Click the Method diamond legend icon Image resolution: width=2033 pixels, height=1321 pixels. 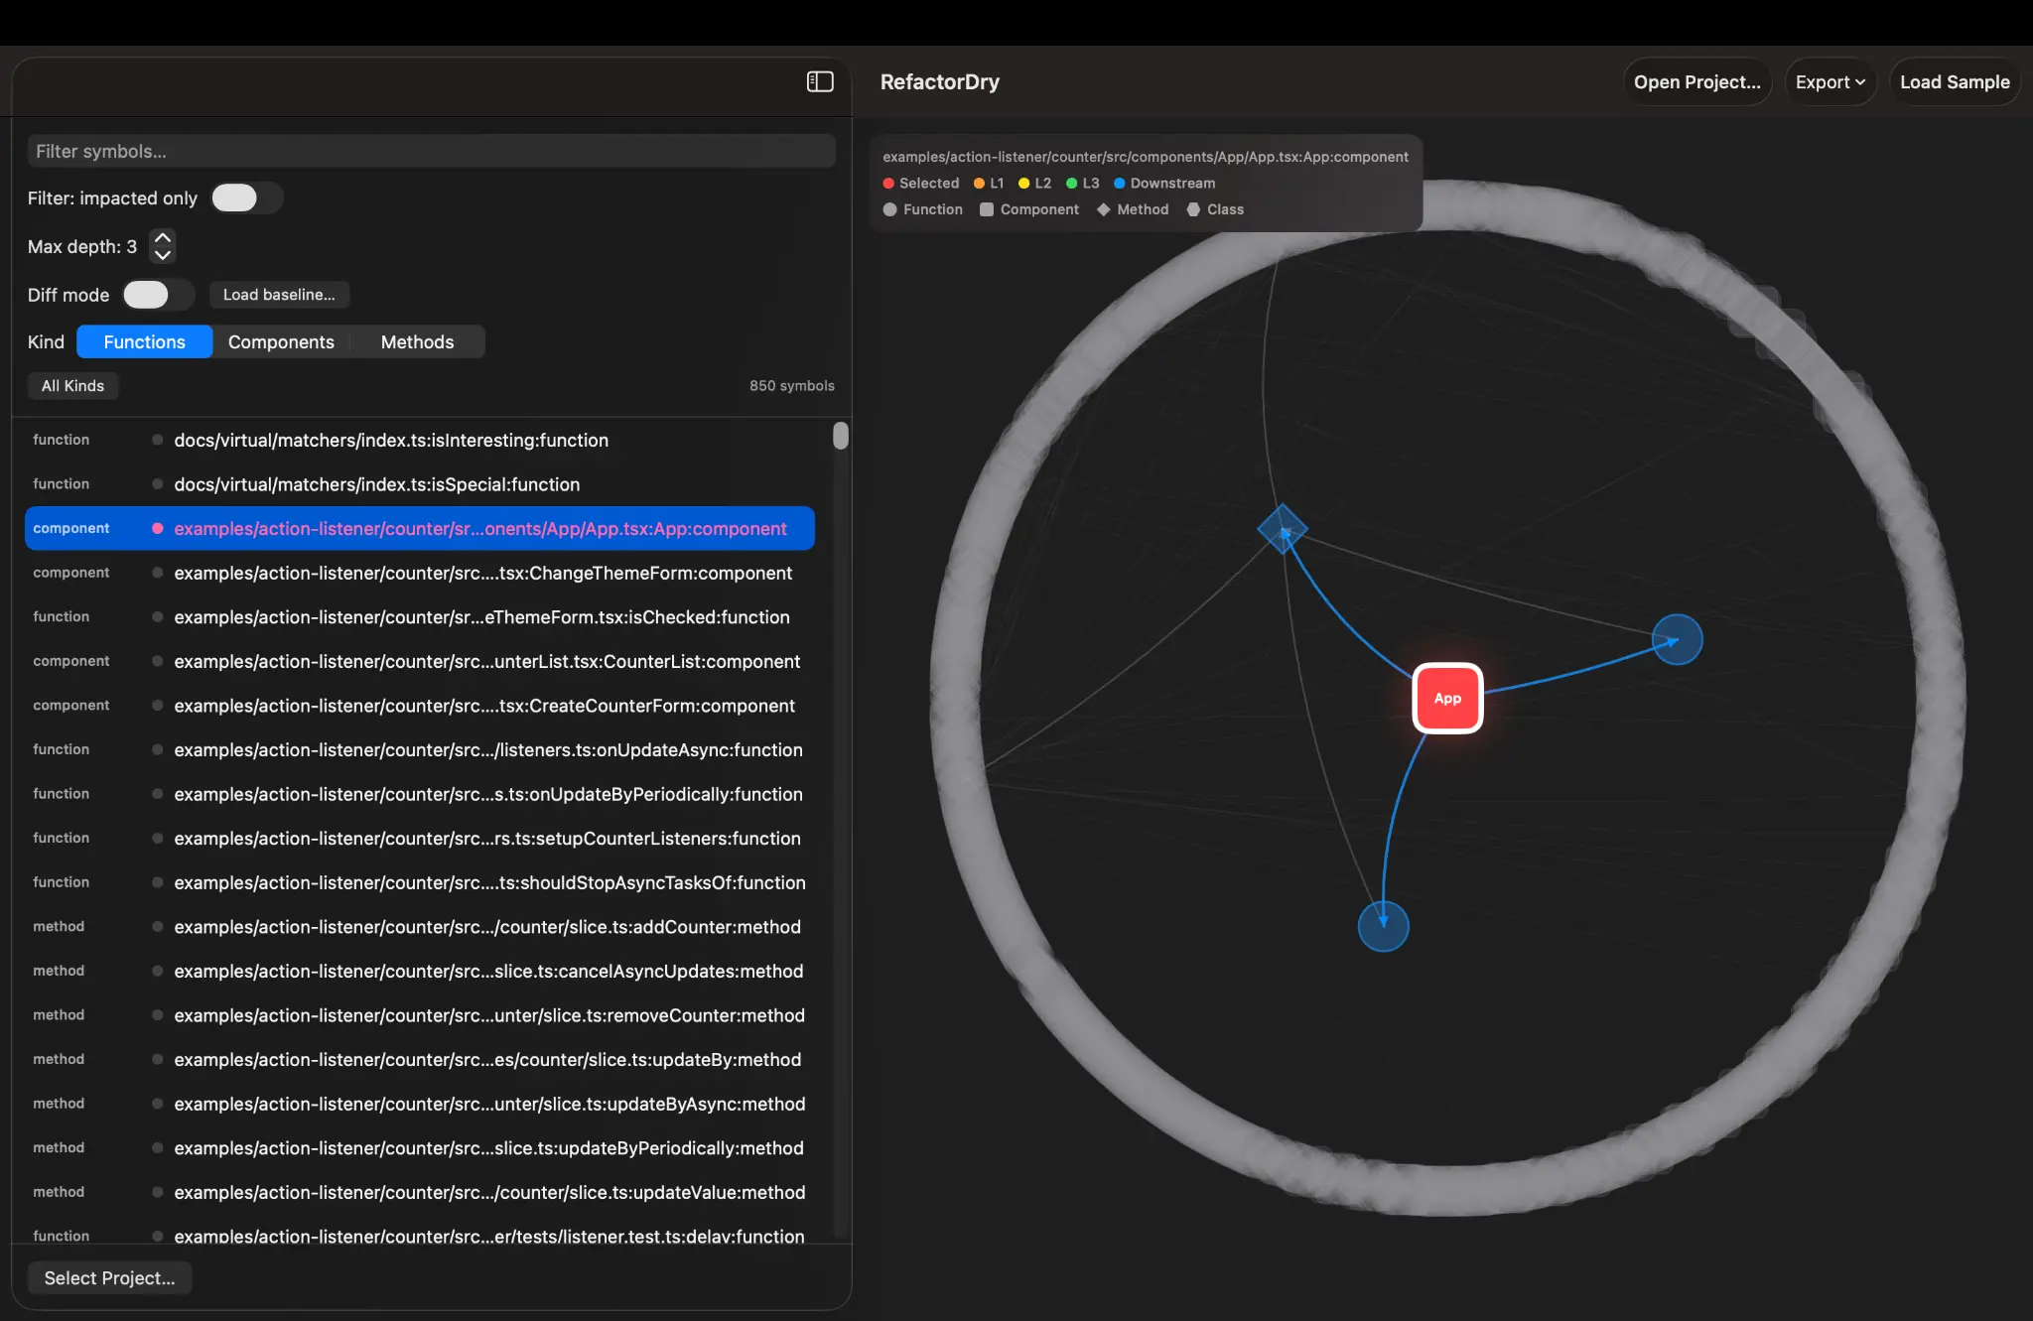1105,209
